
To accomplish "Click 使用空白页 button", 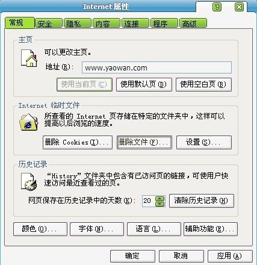I will click(203, 84).
